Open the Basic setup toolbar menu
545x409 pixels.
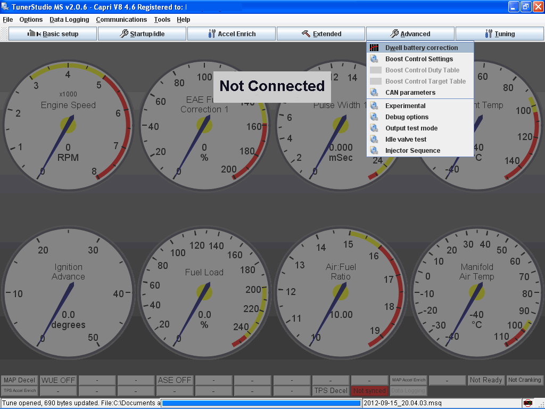point(53,34)
